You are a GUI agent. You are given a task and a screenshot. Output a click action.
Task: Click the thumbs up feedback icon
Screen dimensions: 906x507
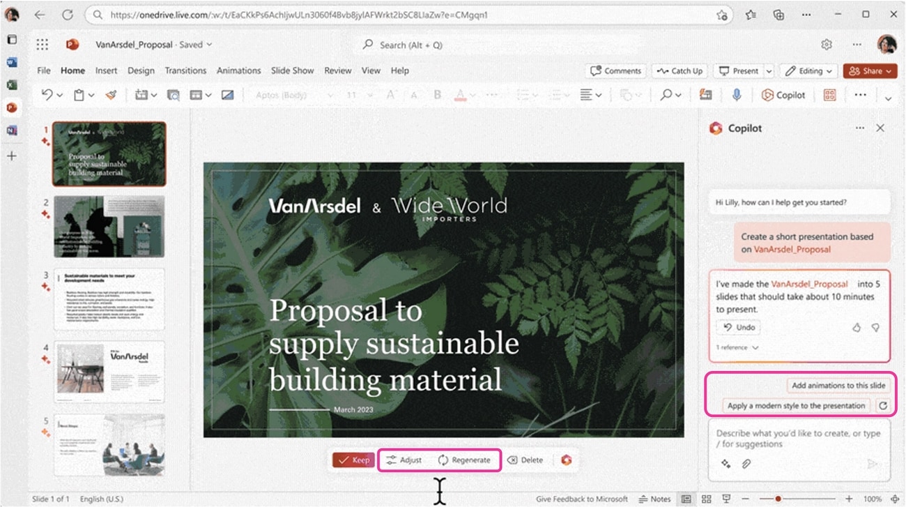[857, 327]
